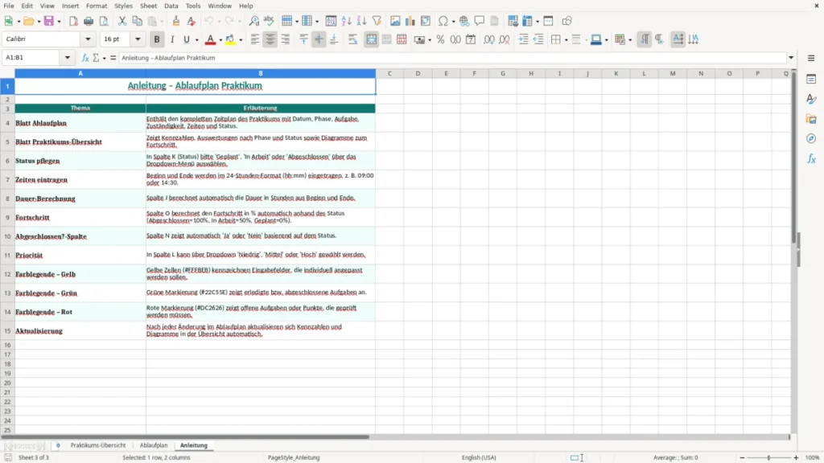The width and height of the screenshot is (824, 463).
Task: Click the zoom in plus button
Action: (x=796, y=457)
